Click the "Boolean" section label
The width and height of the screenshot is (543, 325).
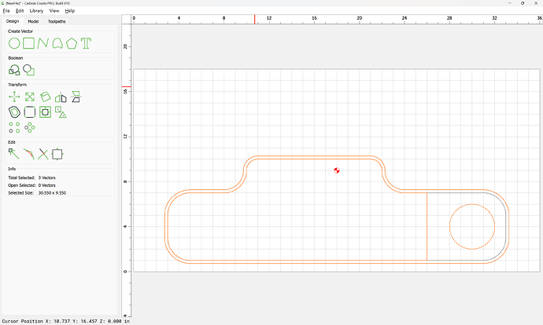pos(16,58)
